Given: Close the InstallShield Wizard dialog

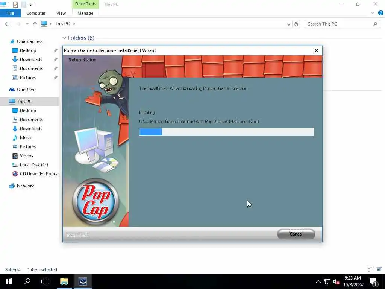Looking at the screenshot, I should click(x=317, y=50).
